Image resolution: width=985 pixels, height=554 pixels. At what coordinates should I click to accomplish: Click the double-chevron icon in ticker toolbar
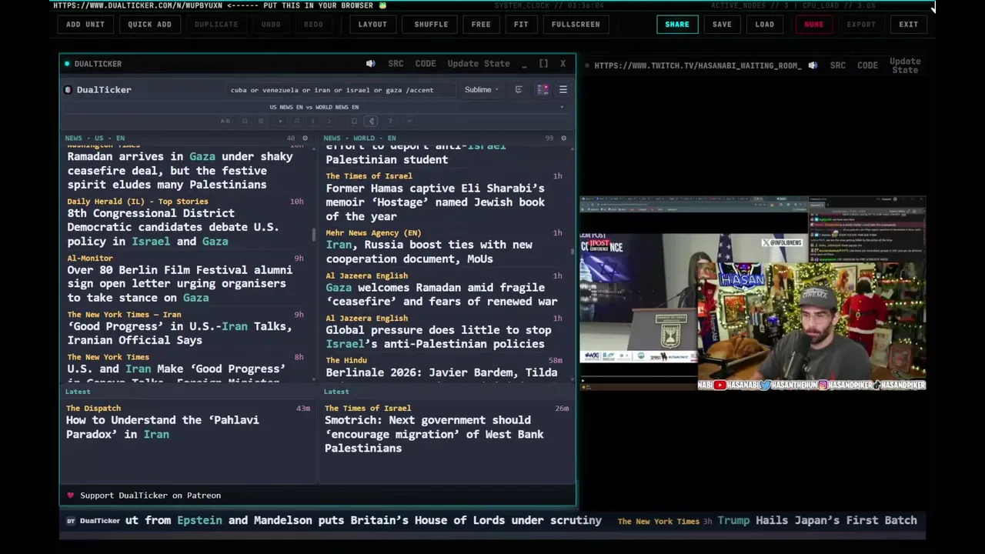pos(297,121)
